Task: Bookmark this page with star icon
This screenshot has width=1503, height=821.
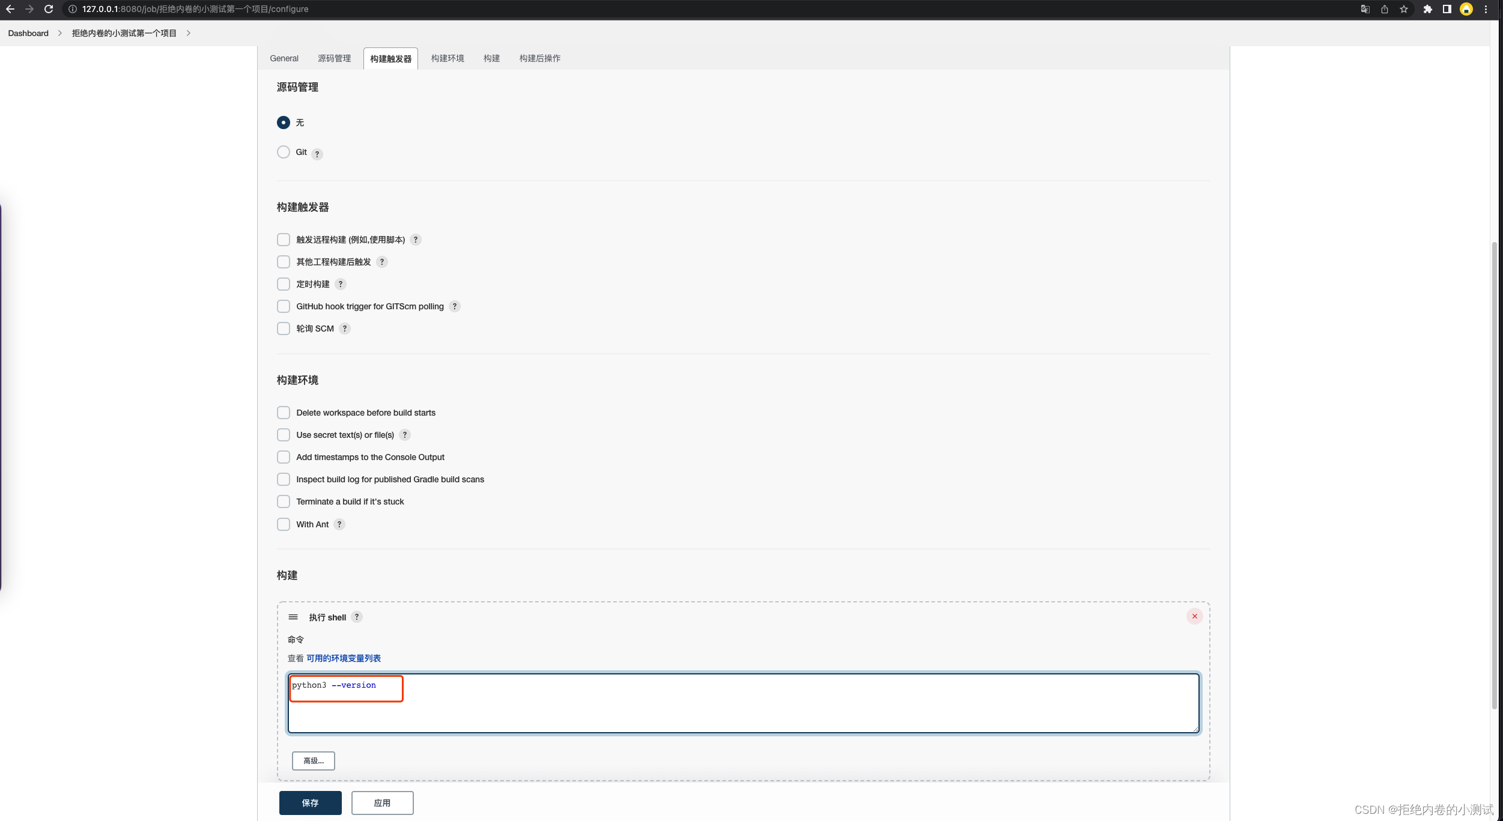Action: pos(1404,9)
